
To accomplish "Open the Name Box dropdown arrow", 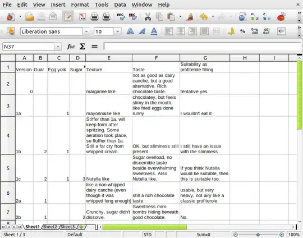I will click(x=58, y=47).
